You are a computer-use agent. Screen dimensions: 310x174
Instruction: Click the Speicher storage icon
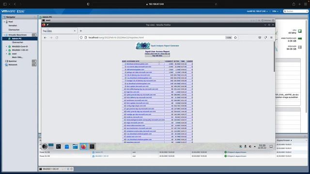pos(300,47)
